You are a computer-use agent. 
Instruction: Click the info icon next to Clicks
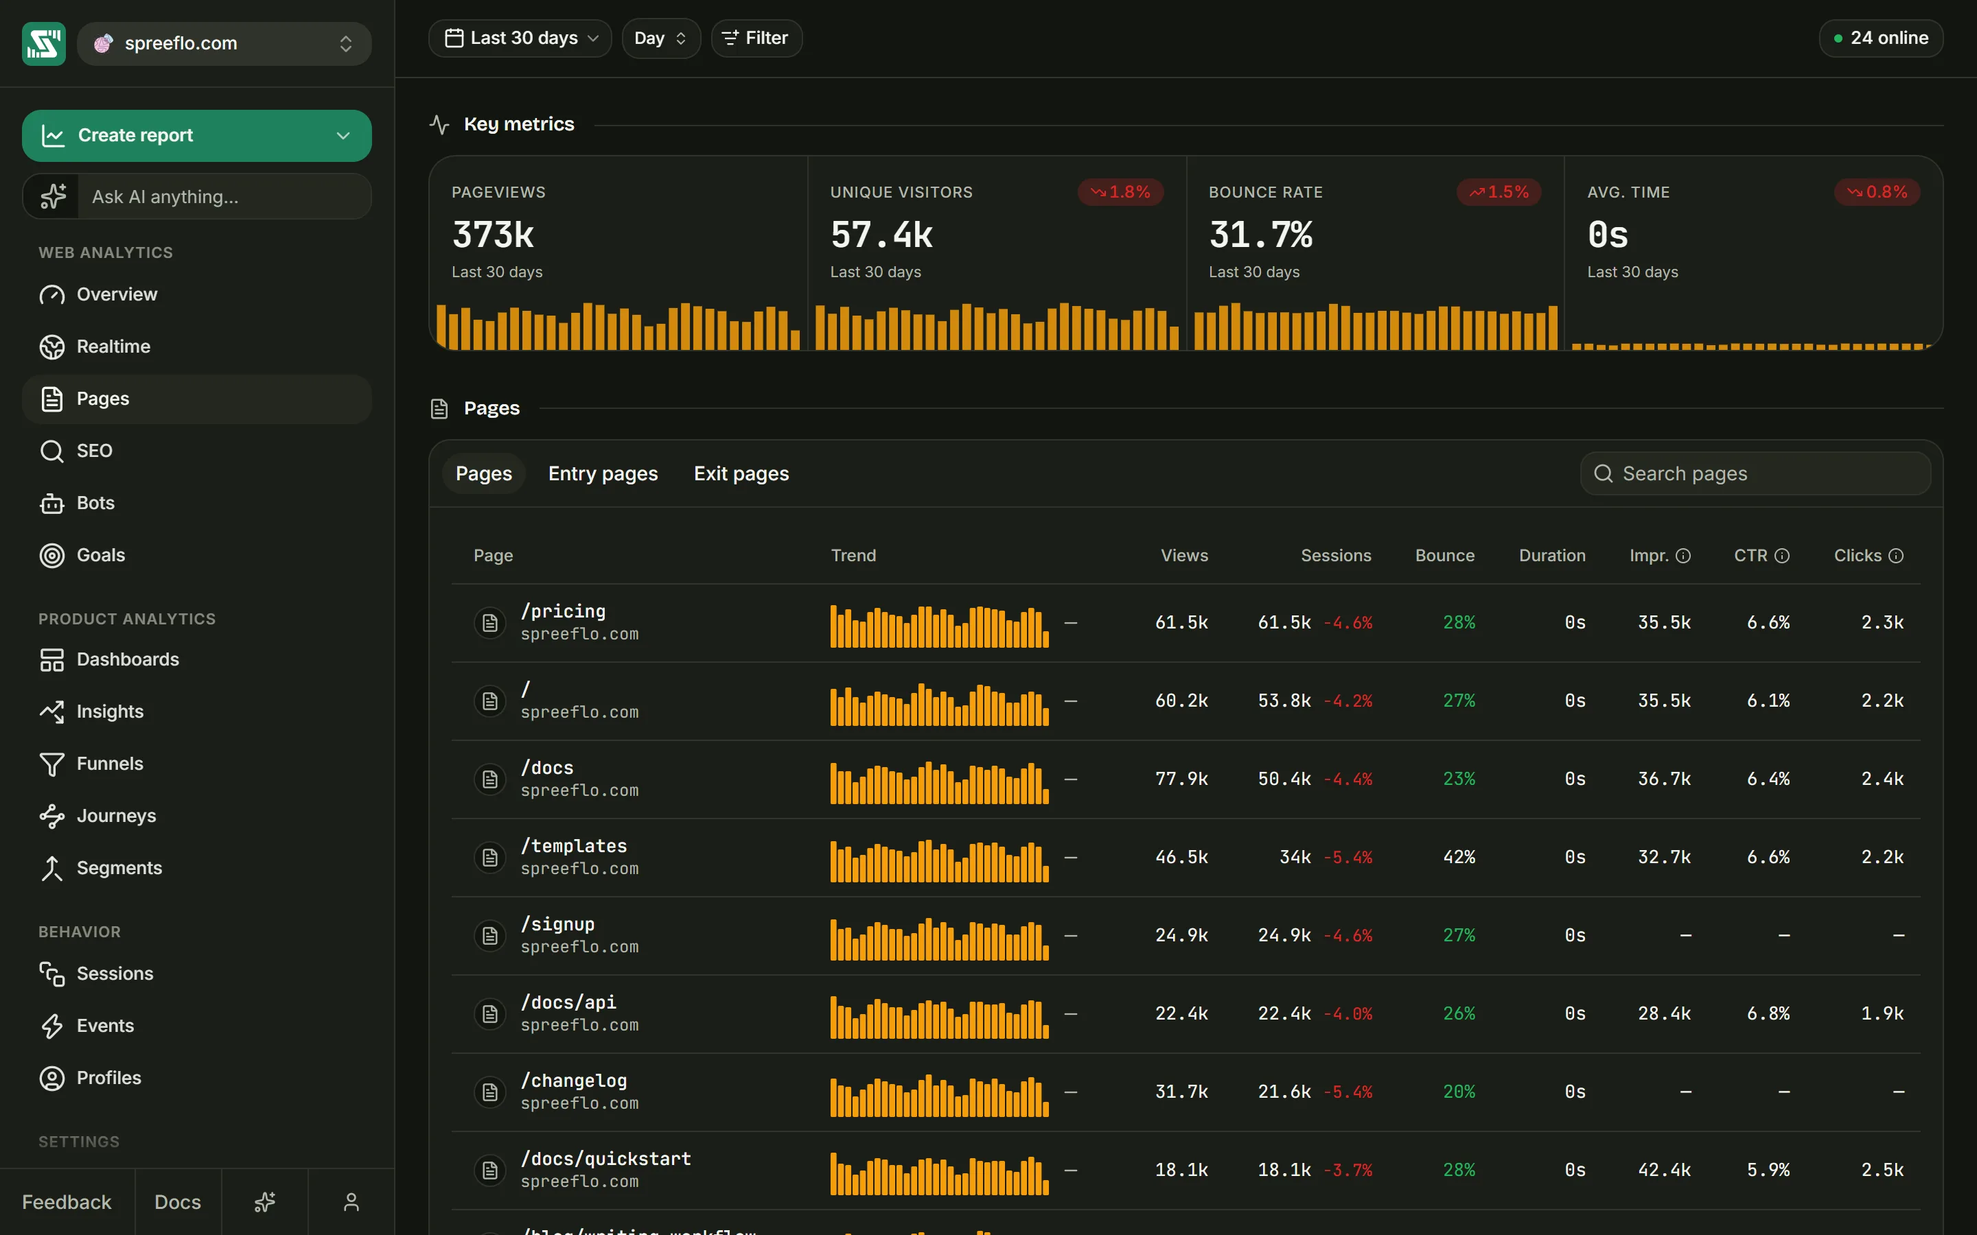click(1896, 556)
